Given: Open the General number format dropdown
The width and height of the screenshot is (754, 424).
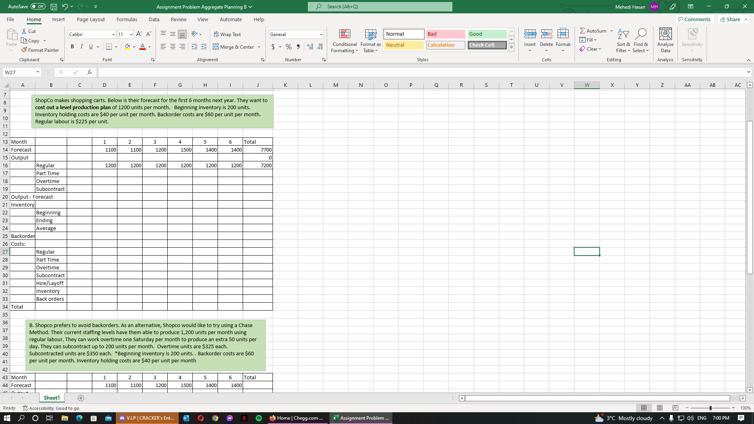Looking at the screenshot, I should (x=321, y=35).
